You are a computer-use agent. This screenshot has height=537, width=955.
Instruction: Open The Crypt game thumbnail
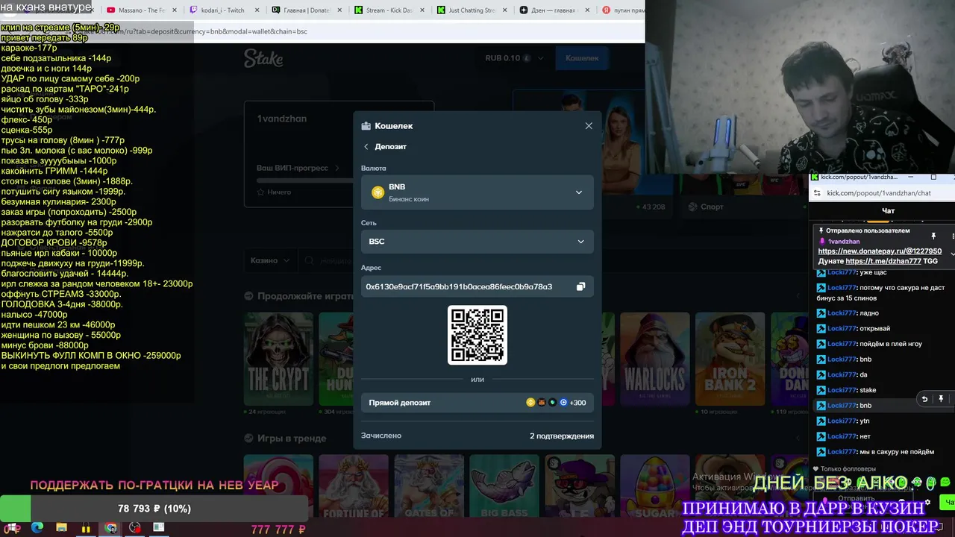pos(278,359)
